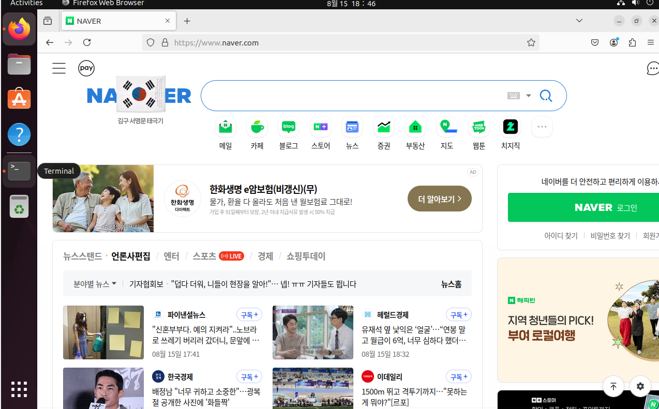Viewport: 659px width, 409px height.
Task: Open the recent tabs view icon in the tab bar
Action: click(48, 21)
